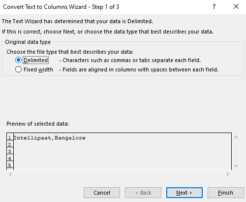246x202 pixels.
Task: Click the preview's scroll up arrow
Action: 236,137
